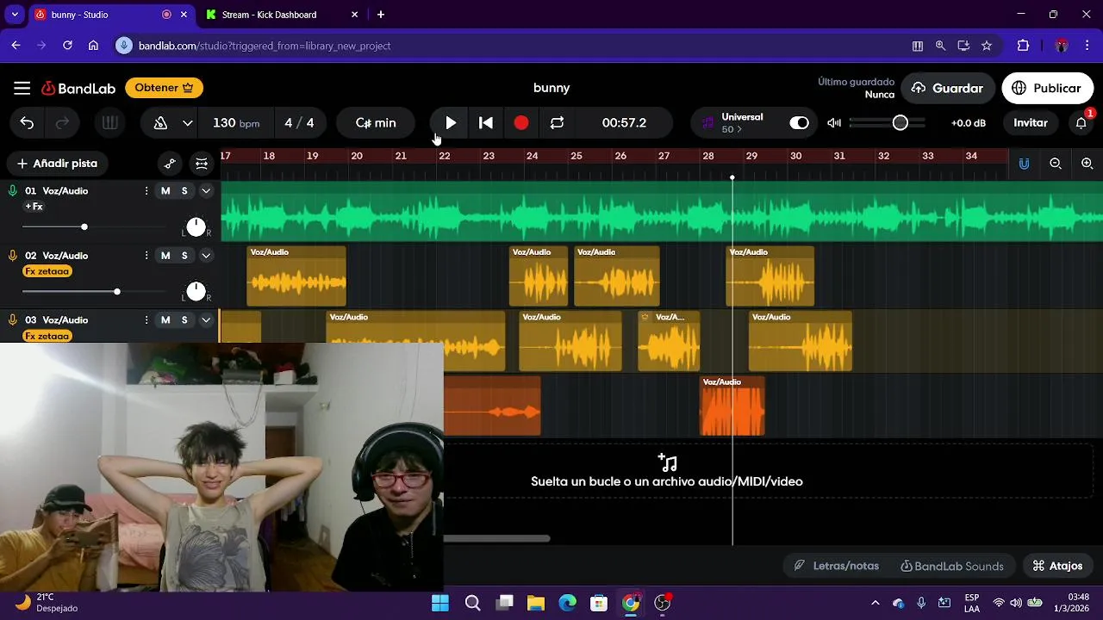Open the notifications bell
Image resolution: width=1103 pixels, height=620 pixels.
click(1081, 123)
